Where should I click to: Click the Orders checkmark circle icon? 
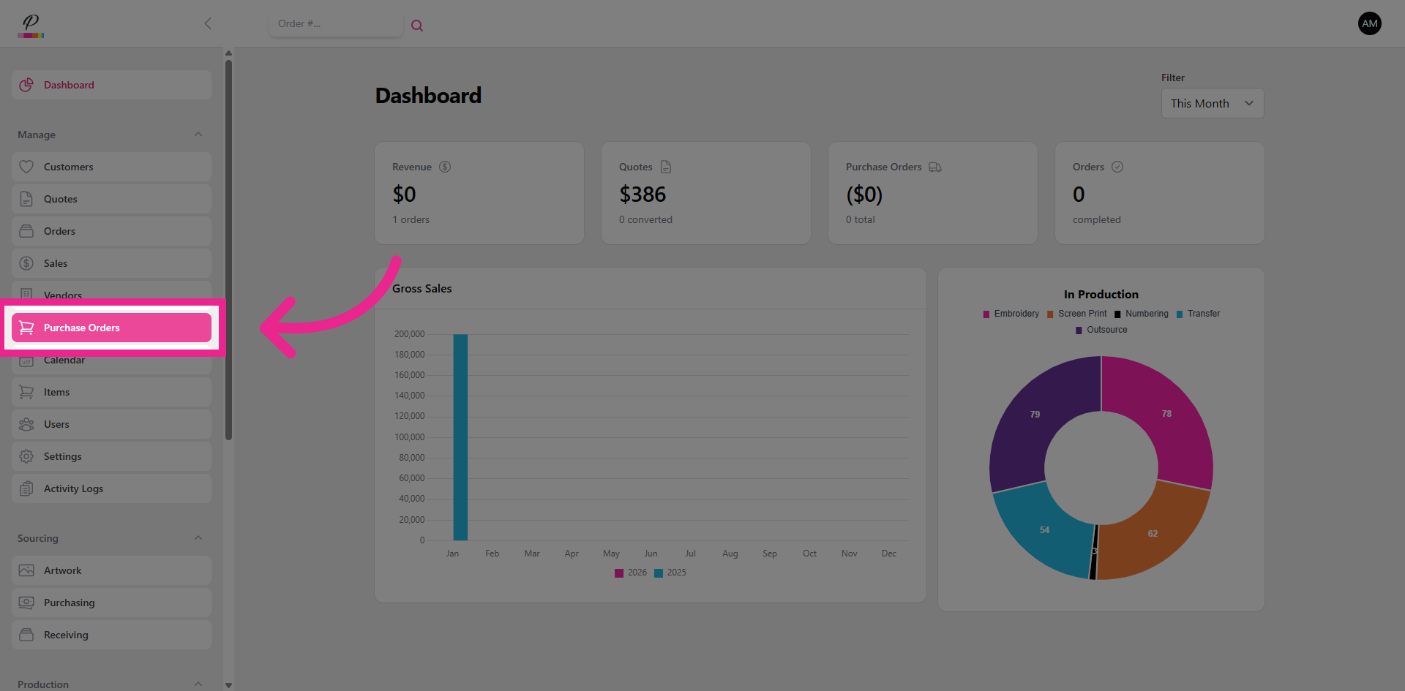1117,167
